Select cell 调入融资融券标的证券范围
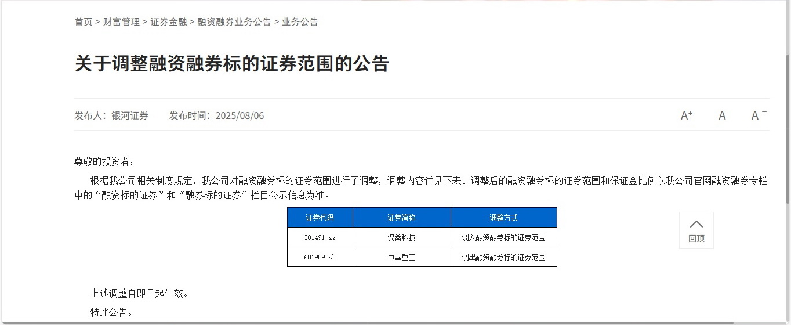The height and width of the screenshot is (325, 791). 504,237
